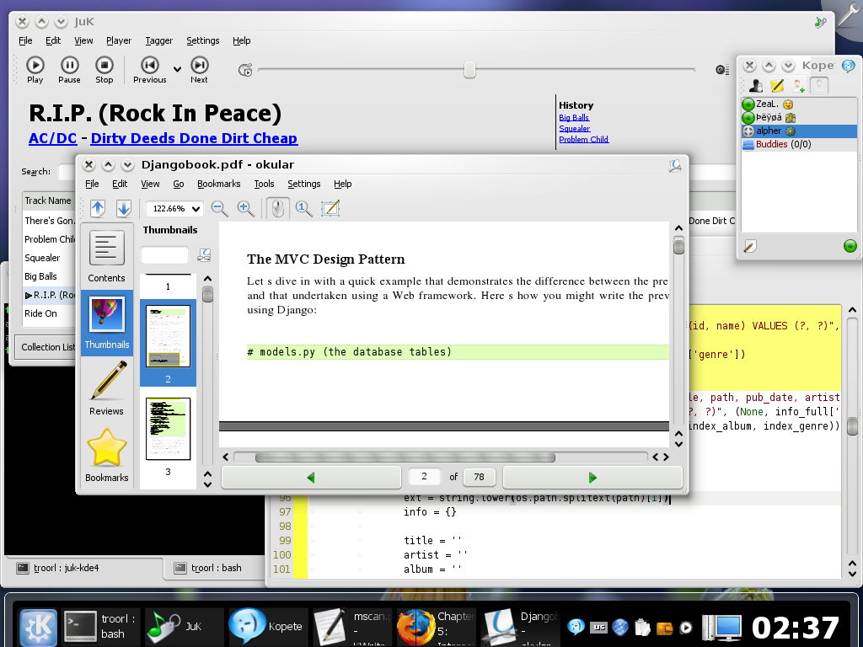Open Okular Tools menu

[264, 184]
